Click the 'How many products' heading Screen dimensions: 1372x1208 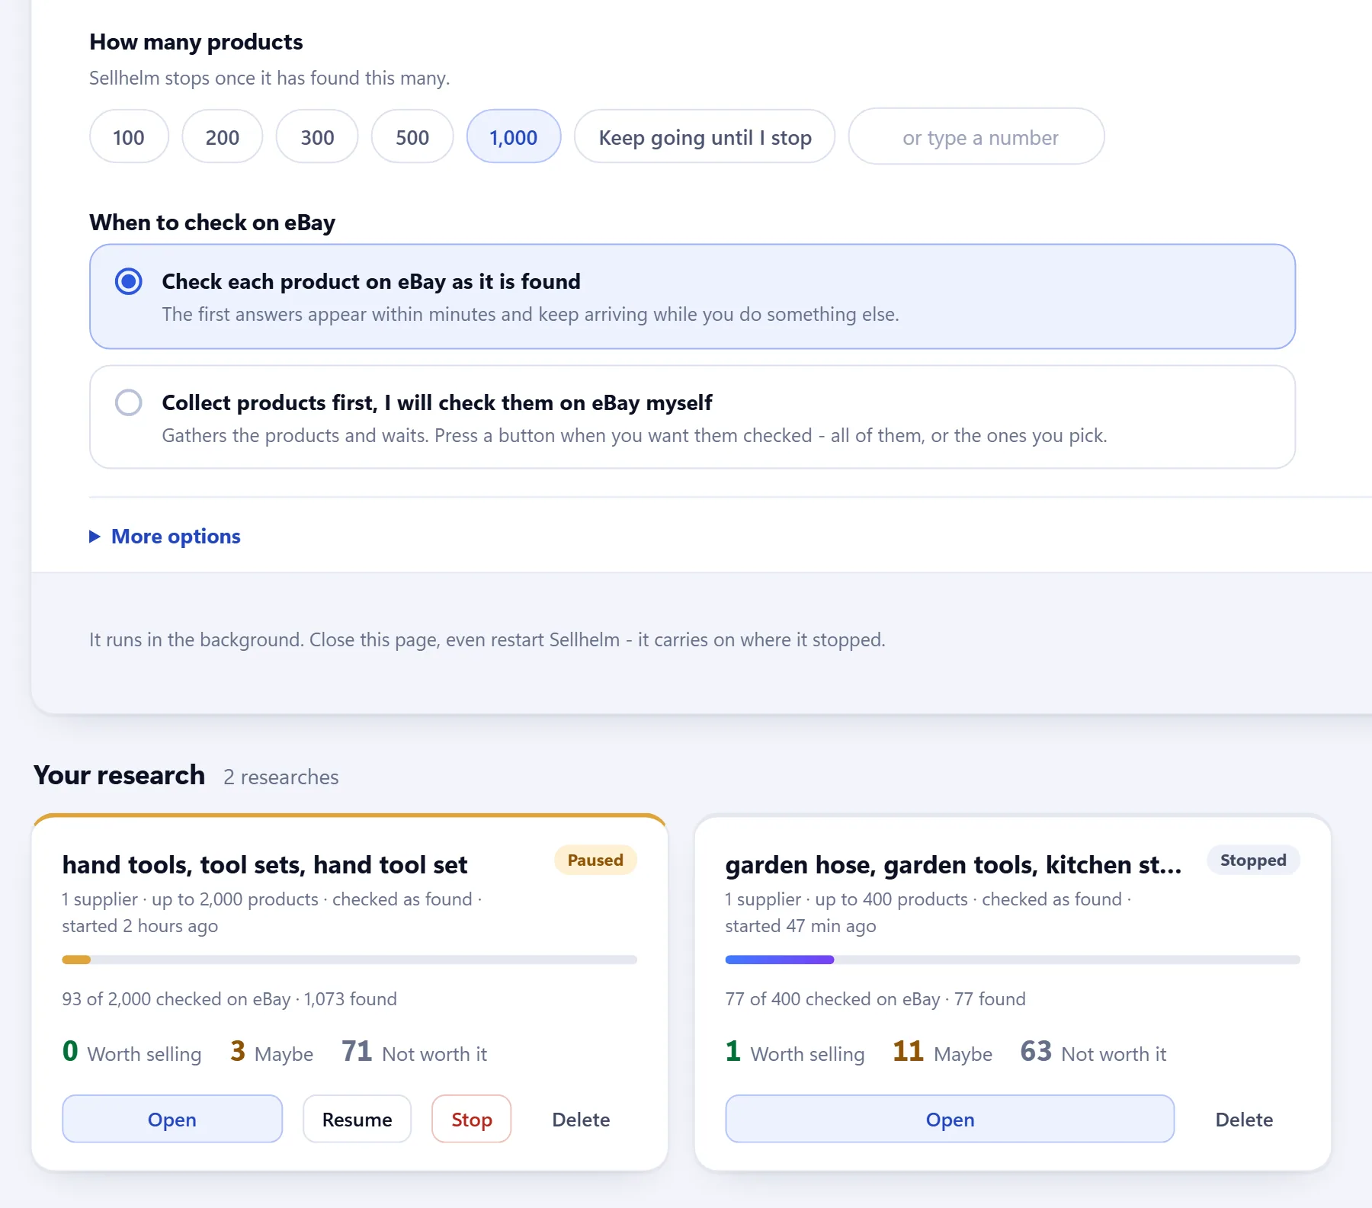point(196,42)
